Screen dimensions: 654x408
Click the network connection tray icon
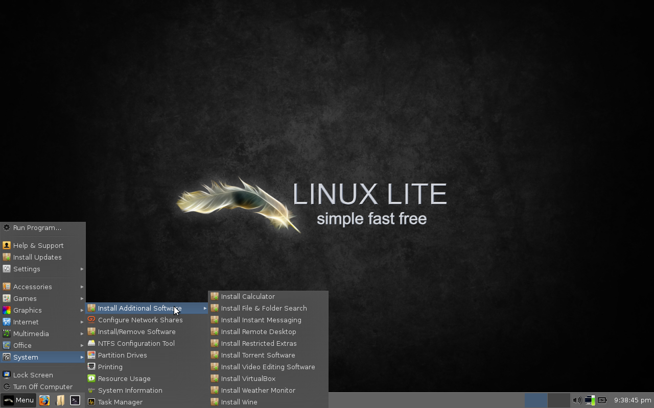coord(590,400)
